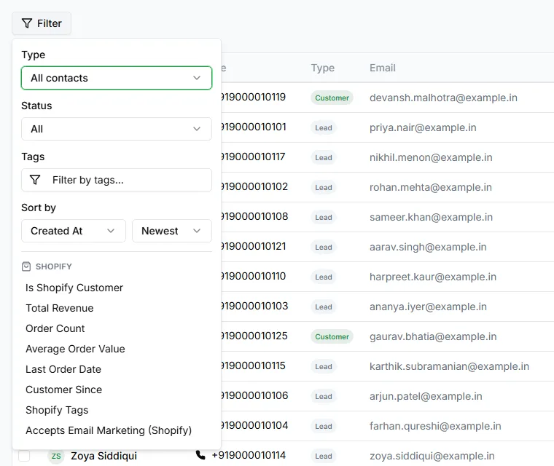The image size is (554, 466).
Task: Click email devansh.malhotra@example.in
Action: point(443,98)
